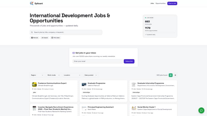The height and width of the screenshot is (116, 207).
Task: Open the Graduate Programme job title
Action: coord(97,83)
